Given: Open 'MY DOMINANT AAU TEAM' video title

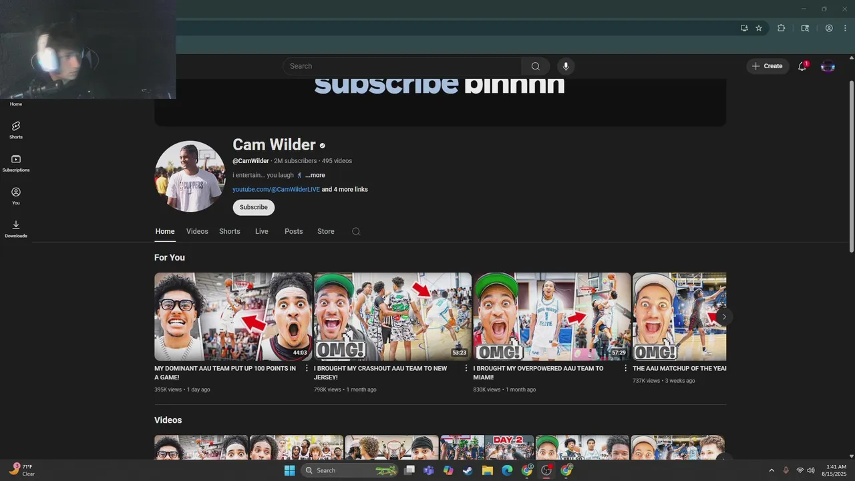Looking at the screenshot, I should click(225, 373).
